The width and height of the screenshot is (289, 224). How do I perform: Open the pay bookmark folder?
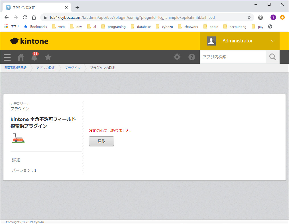tap(257, 27)
